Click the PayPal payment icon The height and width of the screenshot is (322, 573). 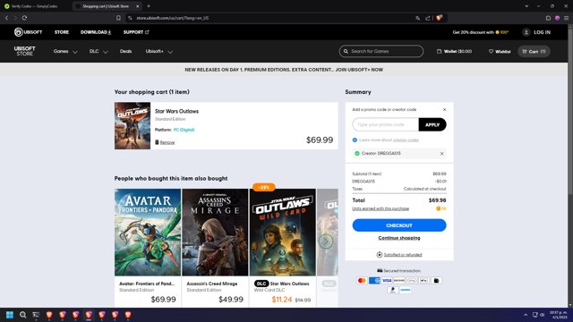click(393, 290)
